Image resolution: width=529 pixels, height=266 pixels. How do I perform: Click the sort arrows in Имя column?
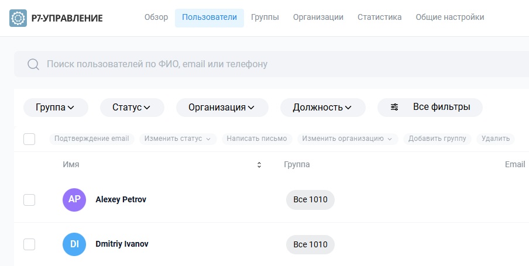pos(259,165)
